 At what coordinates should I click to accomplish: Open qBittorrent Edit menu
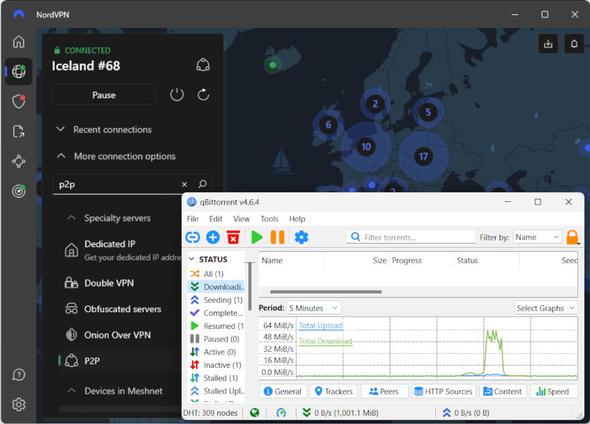[x=216, y=219]
